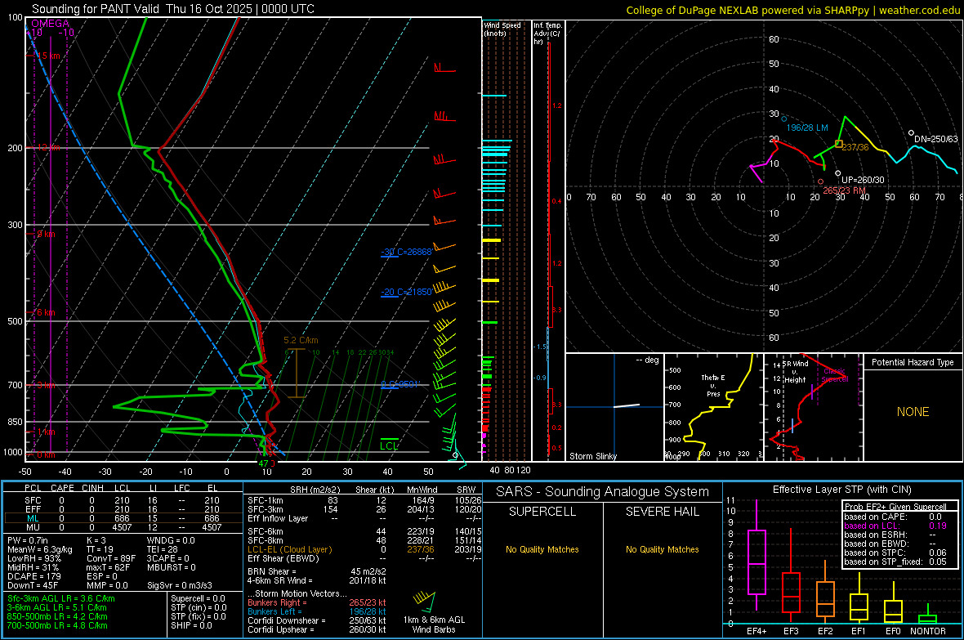
Task: Click the 'SFC-6km' shear row label
Action: [266, 531]
